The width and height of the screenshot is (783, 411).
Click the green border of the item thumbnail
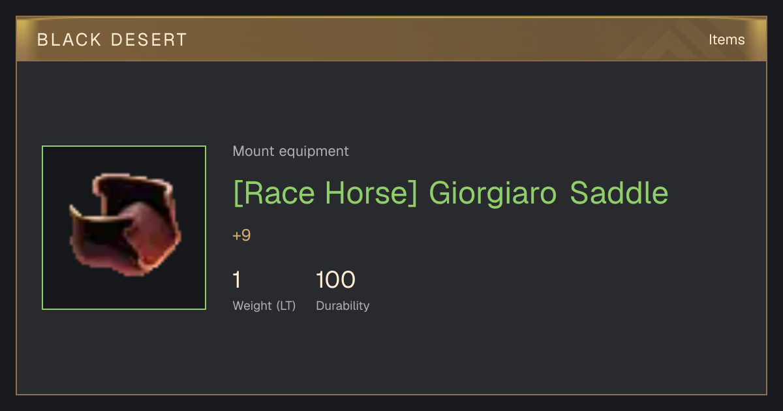point(124,146)
